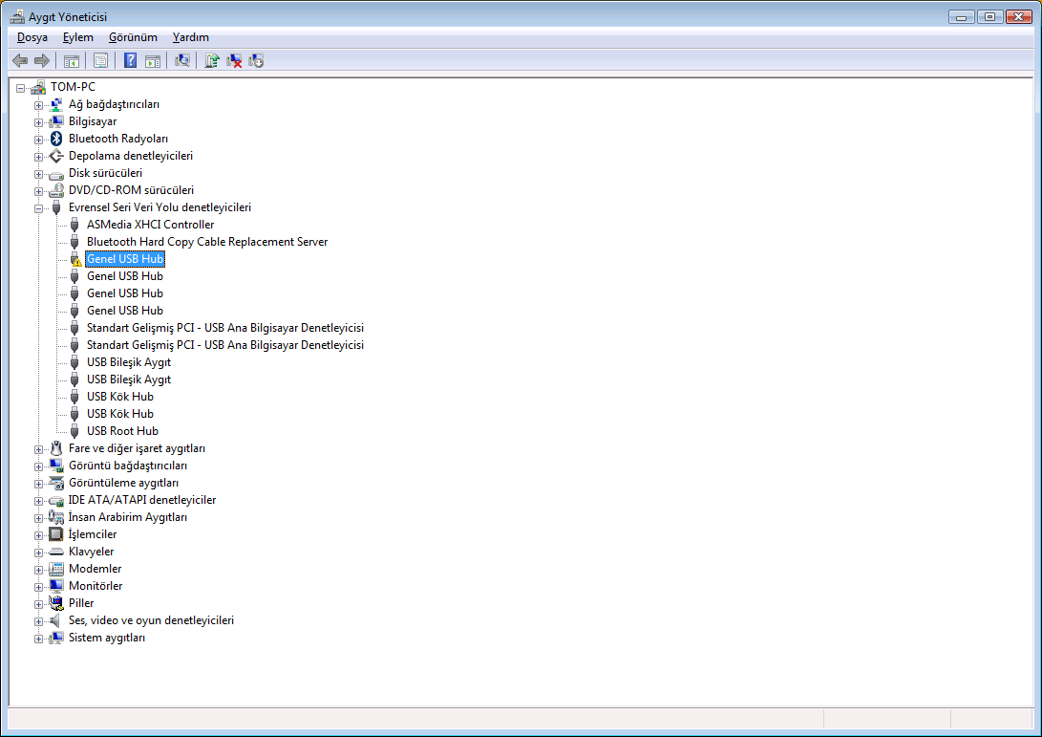The image size is (1042, 737).
Task: Expand the Ağ bağdaştırıcıları category
Action: point(39,105)
